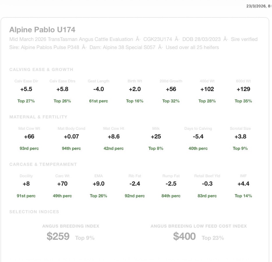Image resolution: width=272 pixels, height=262 pixels.
Task: Click the Docility +8 value
Action: 26,184
